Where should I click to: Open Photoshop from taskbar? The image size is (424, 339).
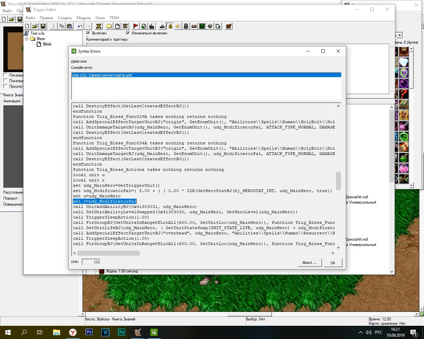(x=89, y=332)
